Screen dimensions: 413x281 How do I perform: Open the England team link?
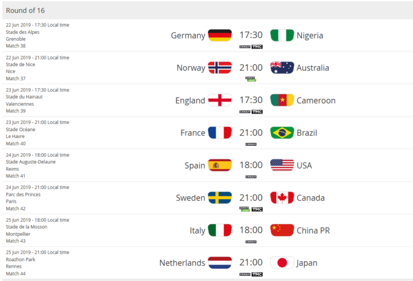point(190,100)
